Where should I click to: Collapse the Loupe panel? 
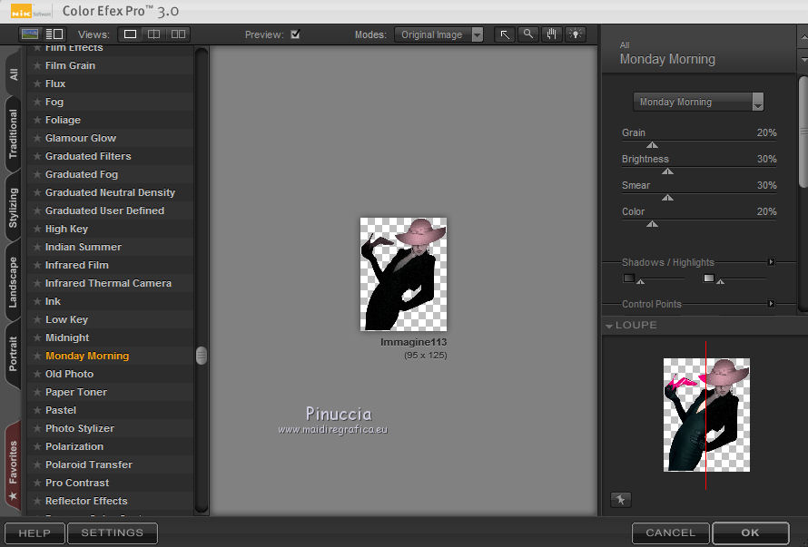click(x=610, y=325)
